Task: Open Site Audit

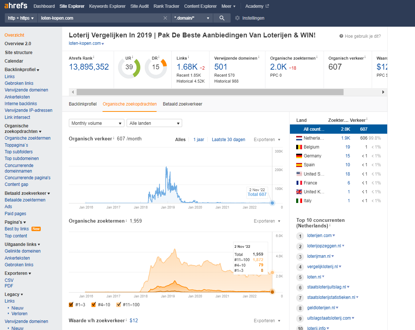Action: (x=140, y=6)
